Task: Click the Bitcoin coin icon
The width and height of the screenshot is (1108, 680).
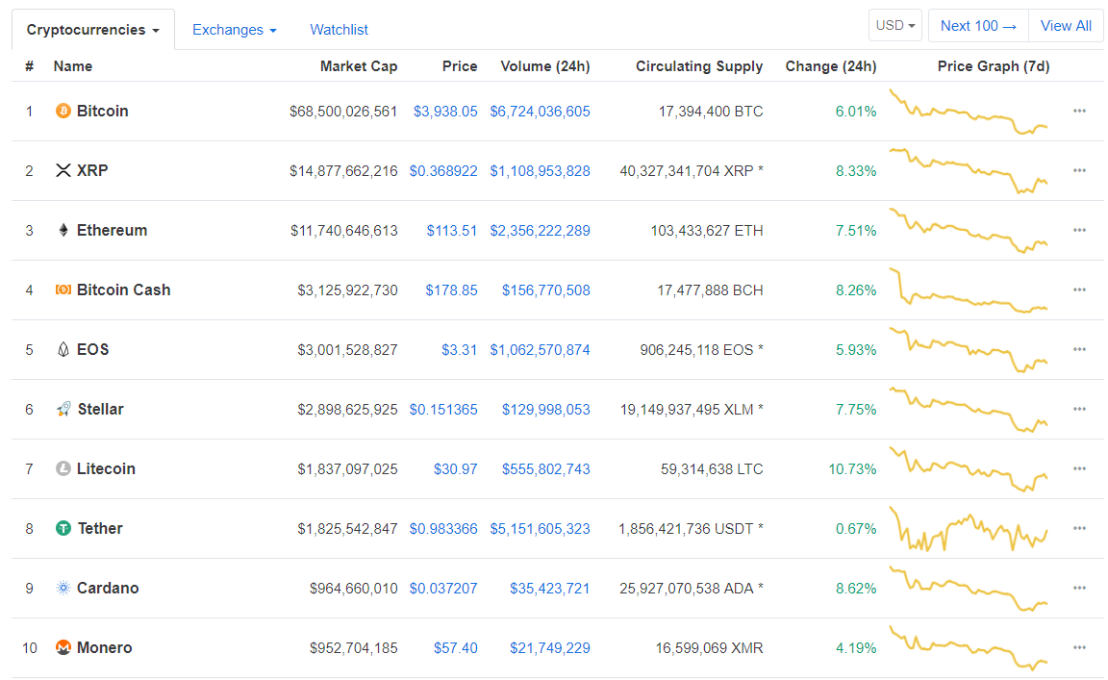Action: [x=62, y=111]
